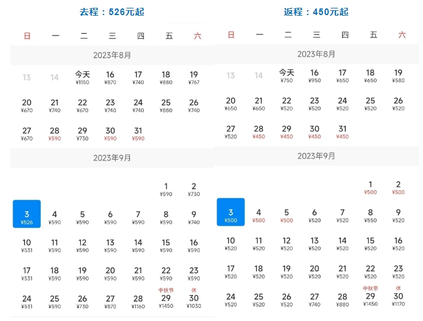The width and height of the screenshot is (423, 321).
Task: Choose August 31 at ¥450 for return
Action: tap(342, 132)
